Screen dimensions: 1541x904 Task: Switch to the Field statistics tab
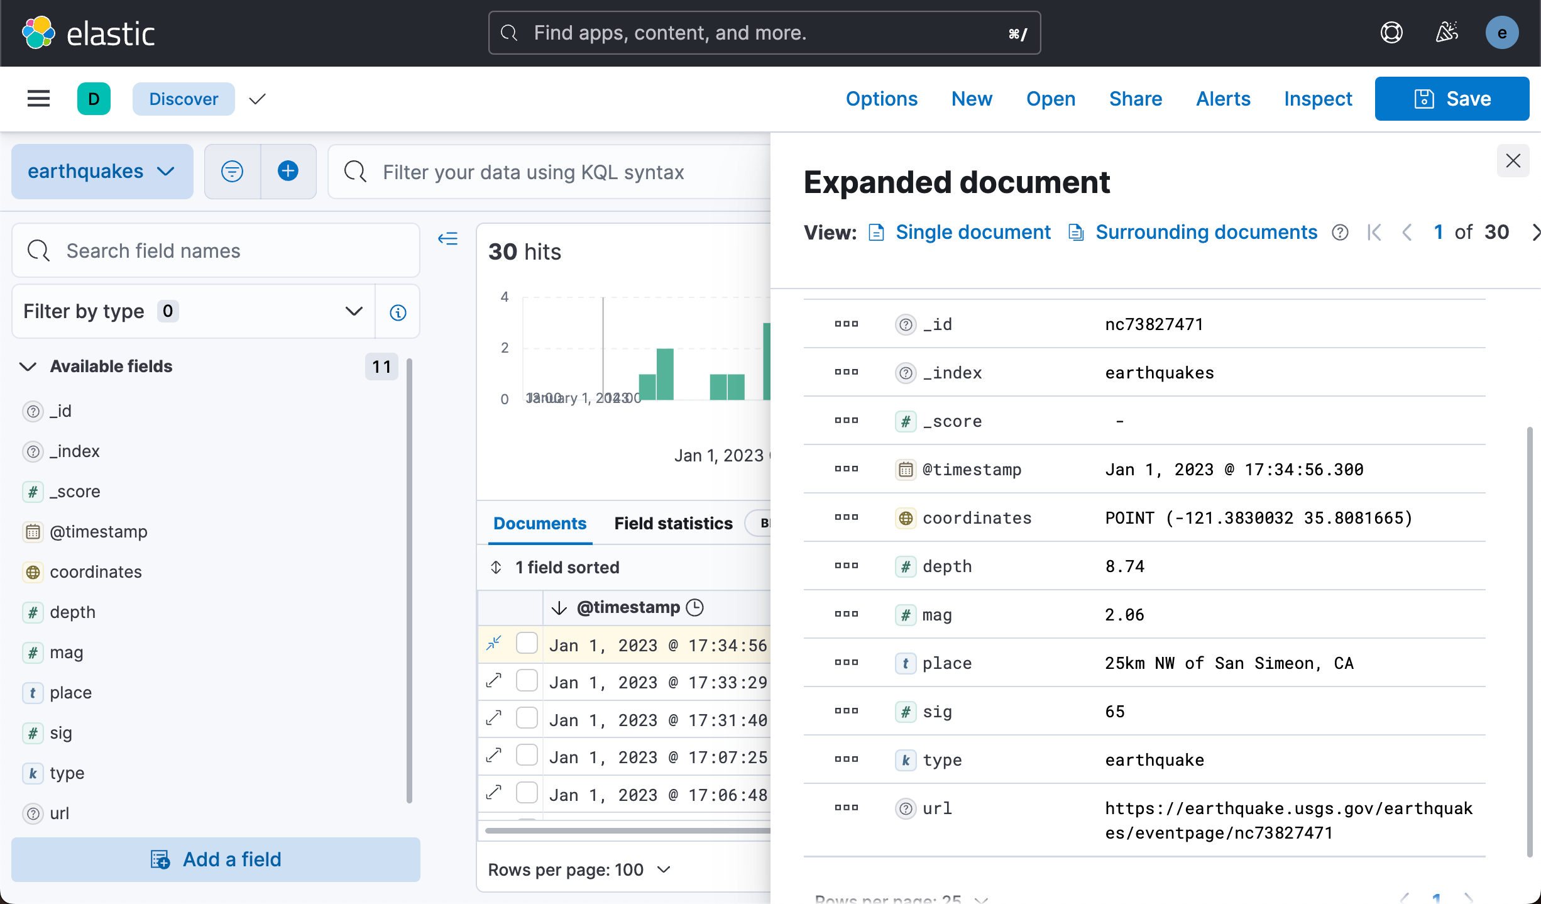673,523
